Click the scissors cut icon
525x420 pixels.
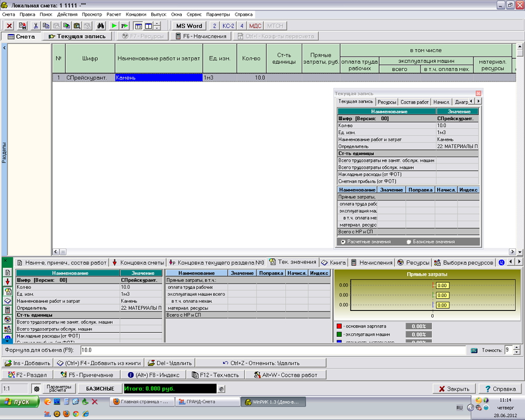(36, 26)
